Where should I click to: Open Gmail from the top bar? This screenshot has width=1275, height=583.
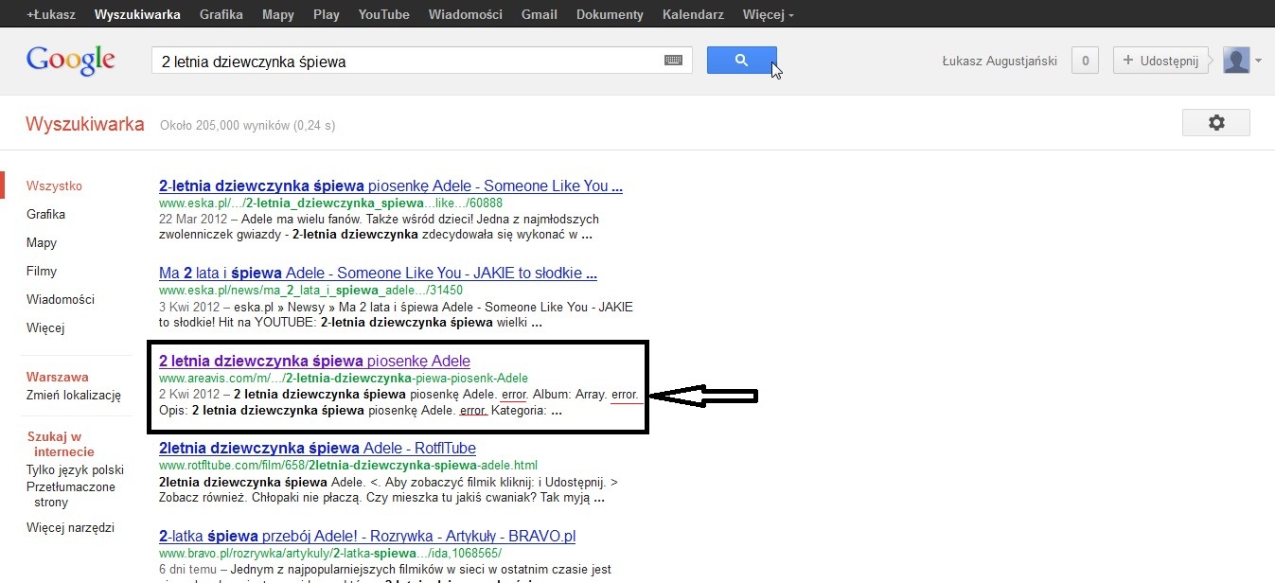[x=539, y=15]
